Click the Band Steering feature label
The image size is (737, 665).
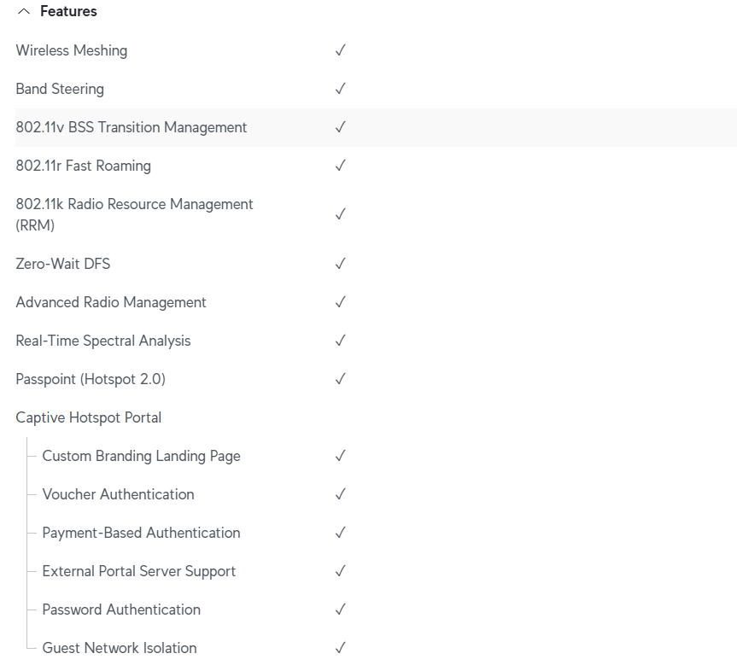[60, 89]
